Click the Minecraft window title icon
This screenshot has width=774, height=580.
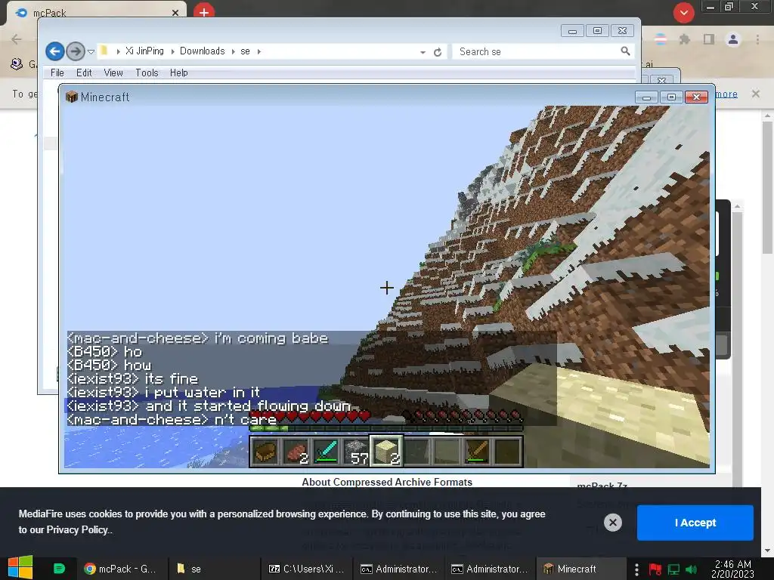[72, 97]
